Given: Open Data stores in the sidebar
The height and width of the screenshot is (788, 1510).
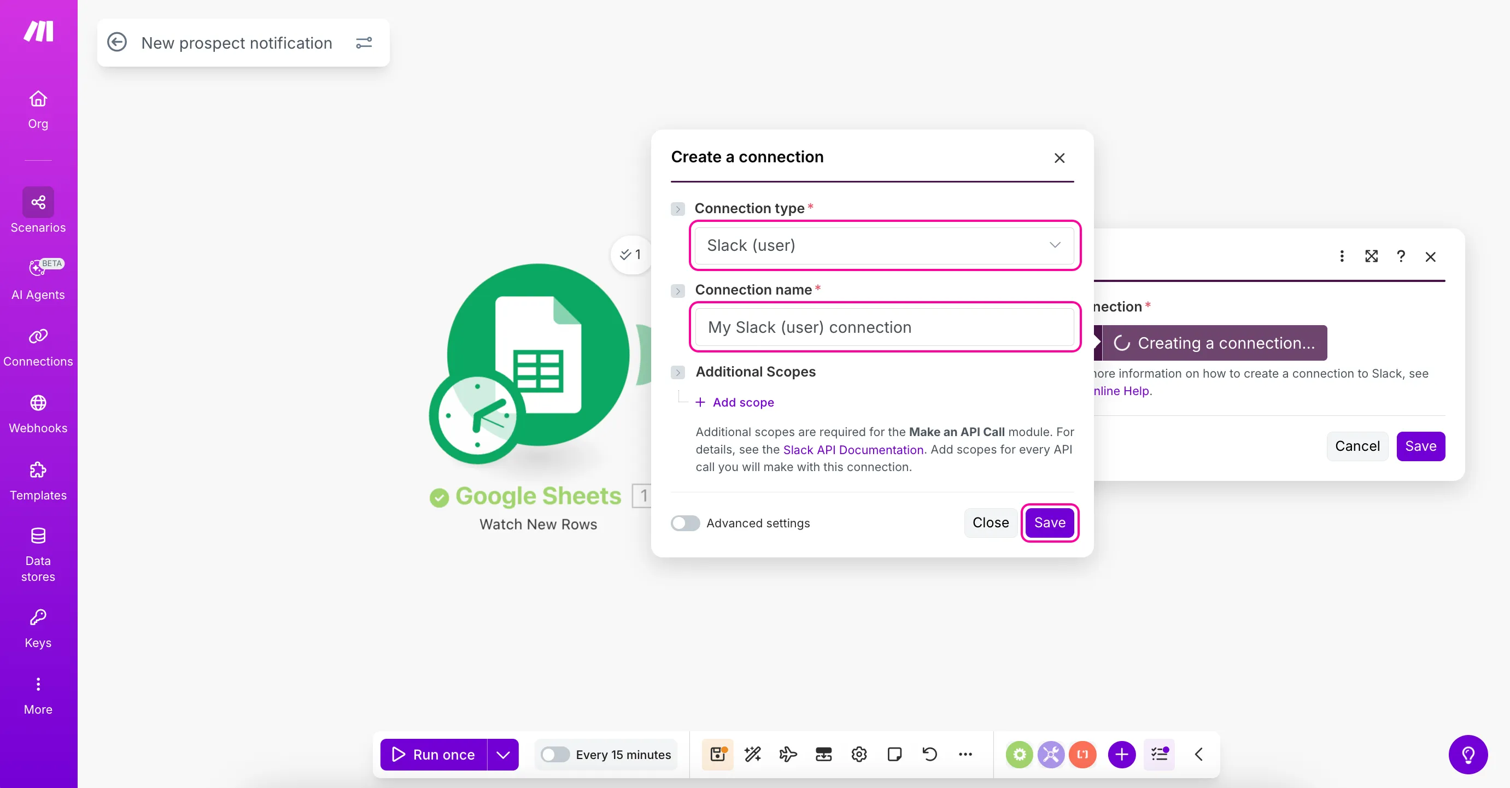Looking at the screenshot, I should 38,554.
